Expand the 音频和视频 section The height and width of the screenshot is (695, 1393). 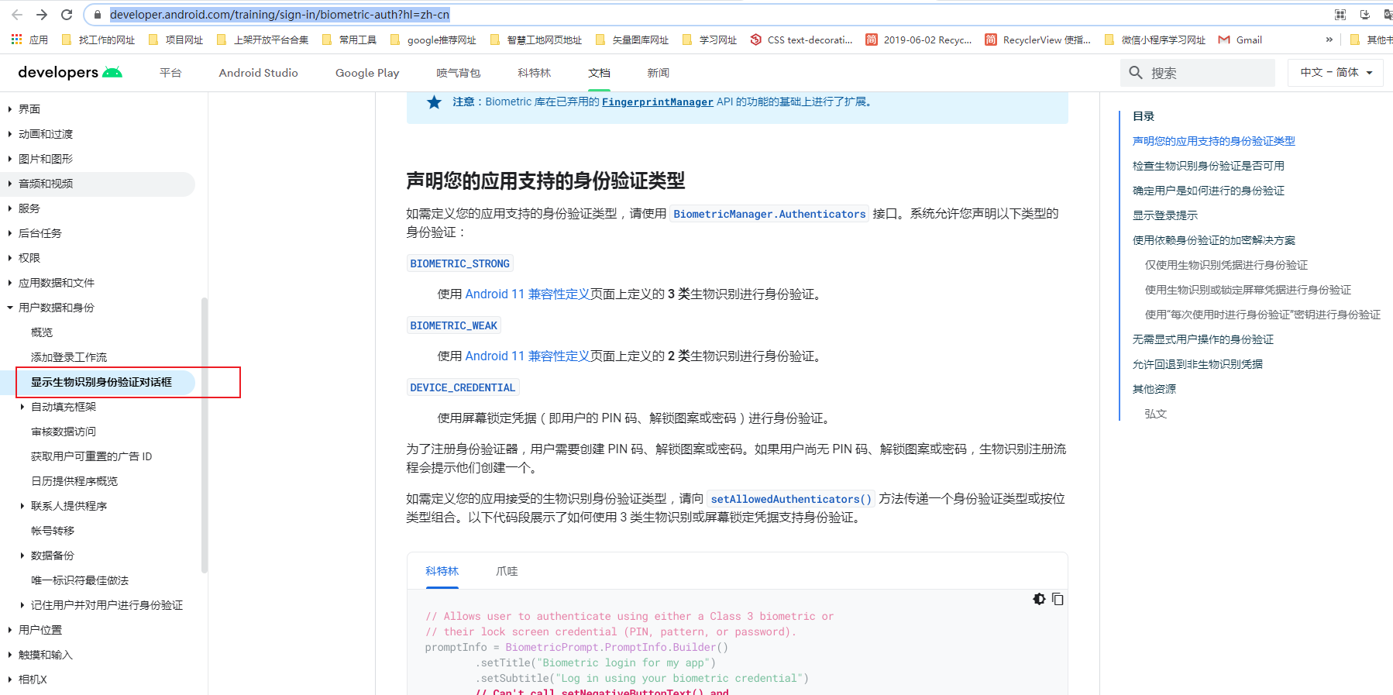[10, 184]
